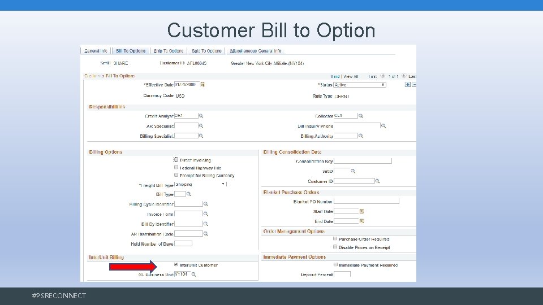
Task: Look up Bill Inquiry Phone values
Action: click(383, 126)
